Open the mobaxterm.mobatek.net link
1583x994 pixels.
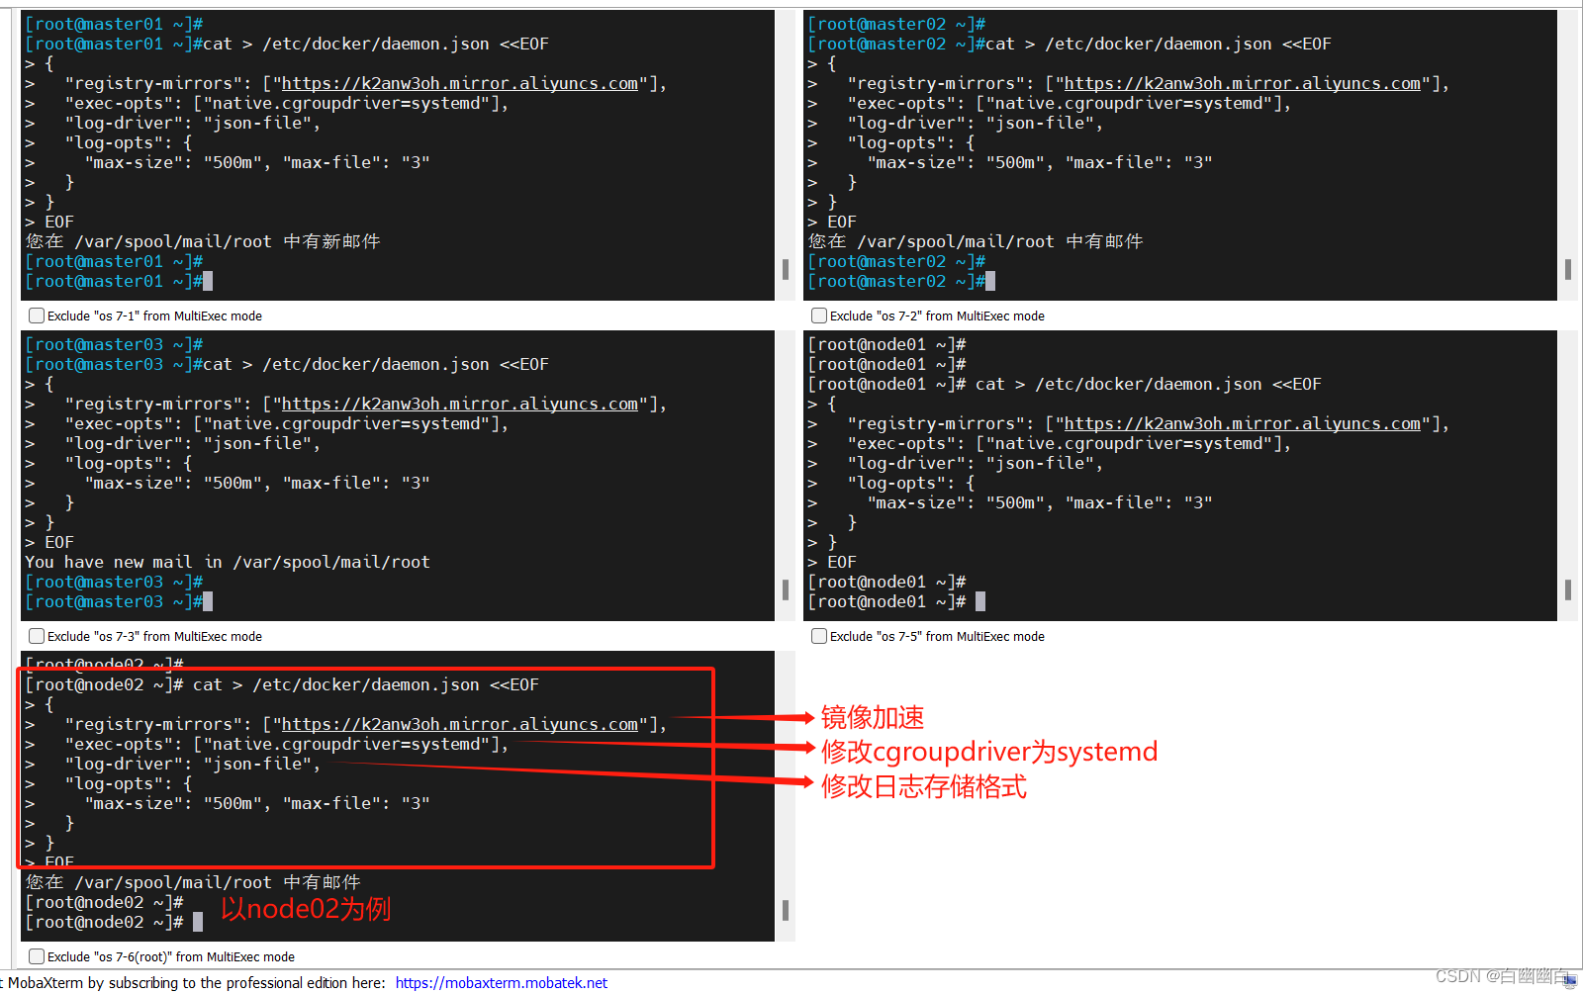tap(502, 982)
